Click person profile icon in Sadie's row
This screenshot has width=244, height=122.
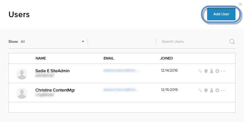(211, 71)
